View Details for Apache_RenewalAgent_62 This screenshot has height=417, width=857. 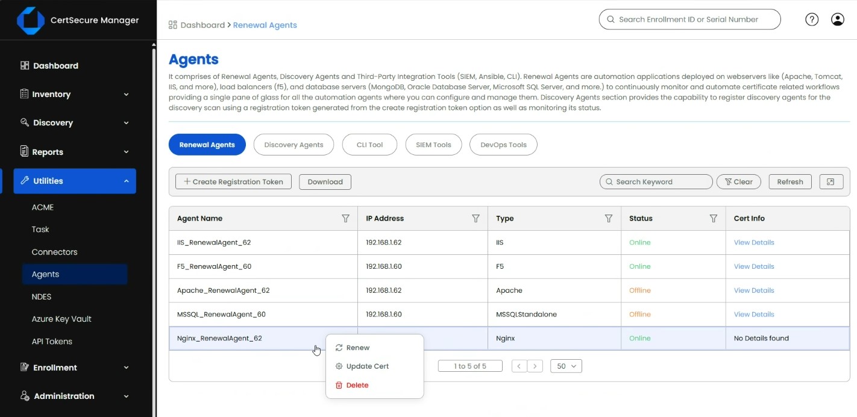tap(754, 290)
